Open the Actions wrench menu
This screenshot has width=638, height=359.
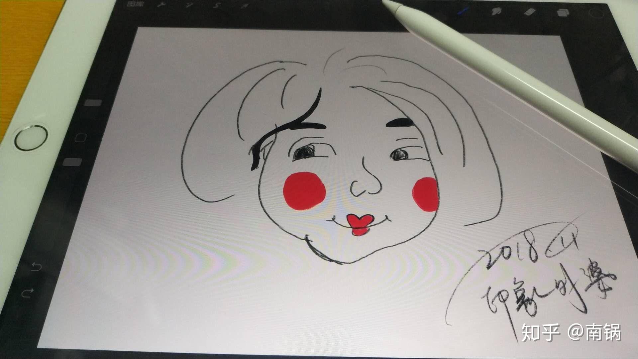pos(162,5)
